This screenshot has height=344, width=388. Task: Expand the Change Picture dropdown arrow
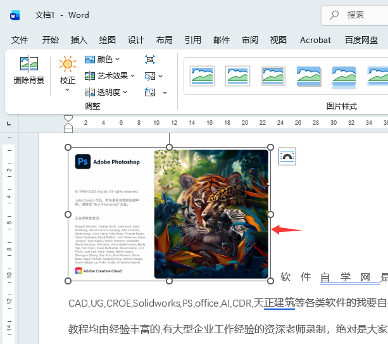coord(161,76)
